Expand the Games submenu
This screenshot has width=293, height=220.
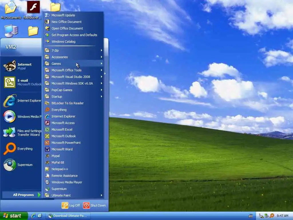74,64
